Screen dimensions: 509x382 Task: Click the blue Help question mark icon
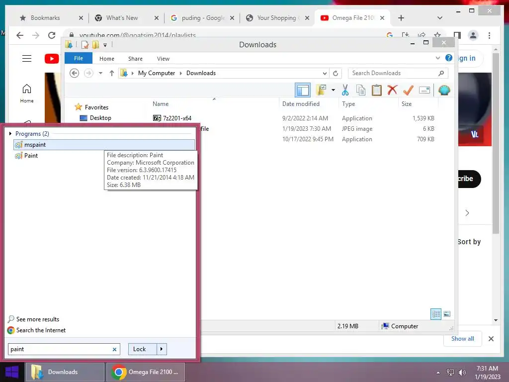tap(449, 58)
